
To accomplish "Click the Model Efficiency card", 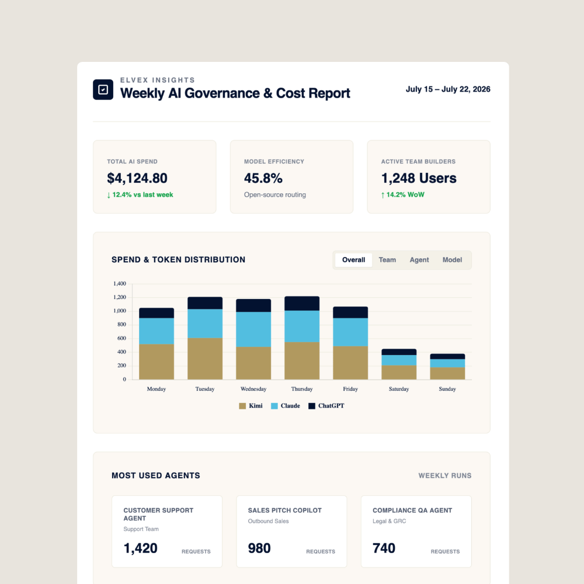I will (291, 177).
